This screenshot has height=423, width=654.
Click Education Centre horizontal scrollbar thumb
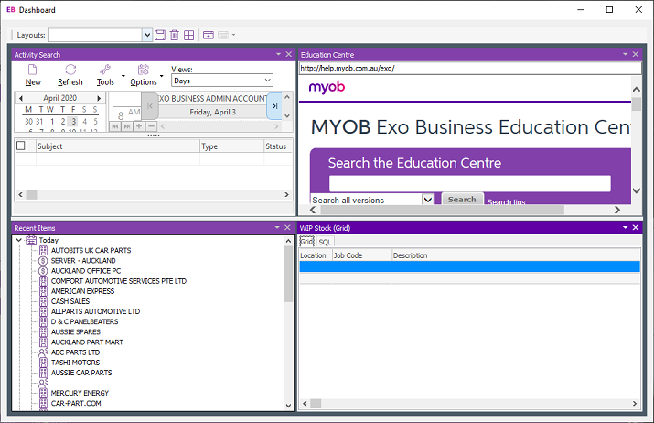tap(442, 210)
